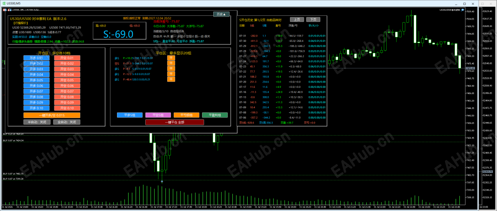497x211 pixels.
Task: Click the BUY 0.07 at 7424.34 order label
Action: coord(13,141)
